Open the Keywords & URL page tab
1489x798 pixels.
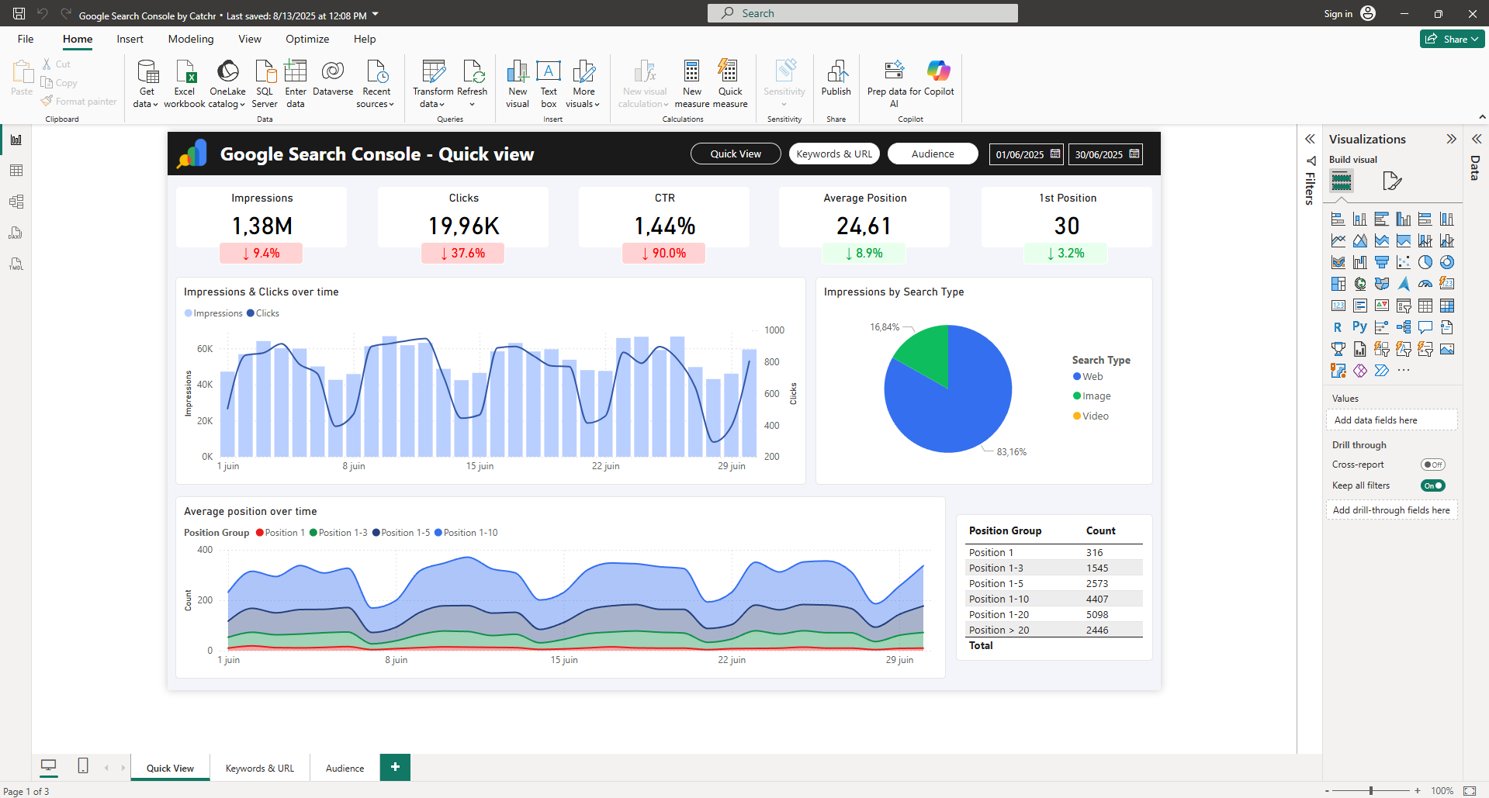pyautogui.click(x=259, y=768)
